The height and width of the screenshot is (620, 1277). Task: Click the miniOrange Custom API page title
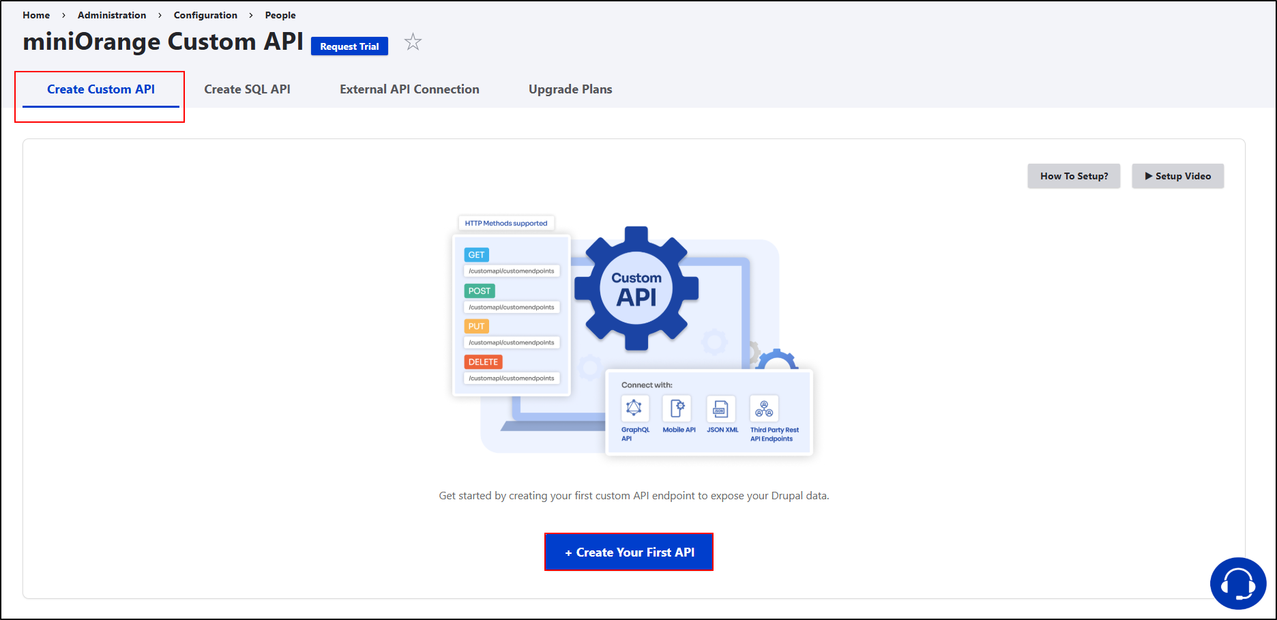pos(163,42)
